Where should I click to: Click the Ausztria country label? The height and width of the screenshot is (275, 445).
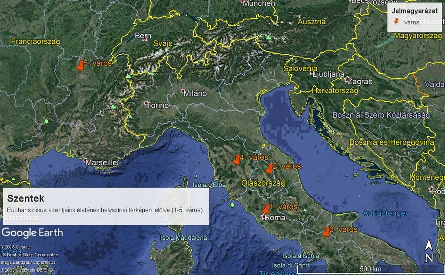pos(312,22)
